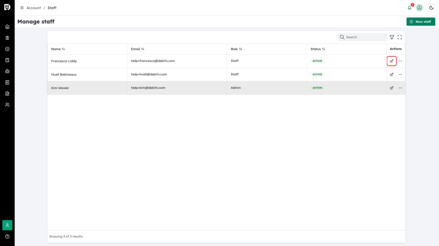This screenshot has height=246, width=439.
Task: Expand the table to fullscreen
Action: pos(400,37)
